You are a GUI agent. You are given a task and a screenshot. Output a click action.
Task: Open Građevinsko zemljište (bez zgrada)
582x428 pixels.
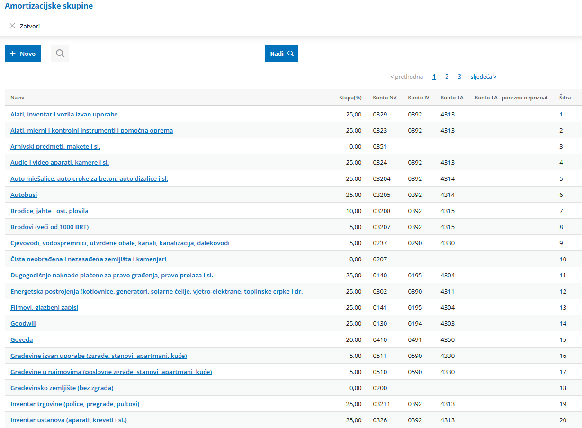pos(62,388)
